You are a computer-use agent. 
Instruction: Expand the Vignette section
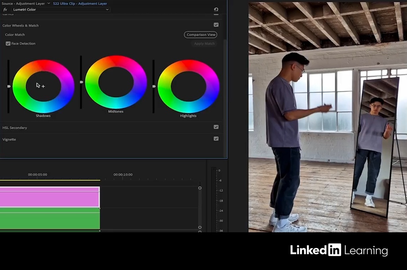coord(10,139)
